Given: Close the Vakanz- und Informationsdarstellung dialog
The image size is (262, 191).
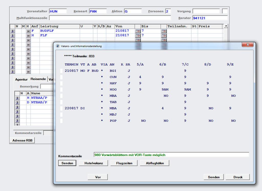Looking at the screenshot, I should point(248,44).
